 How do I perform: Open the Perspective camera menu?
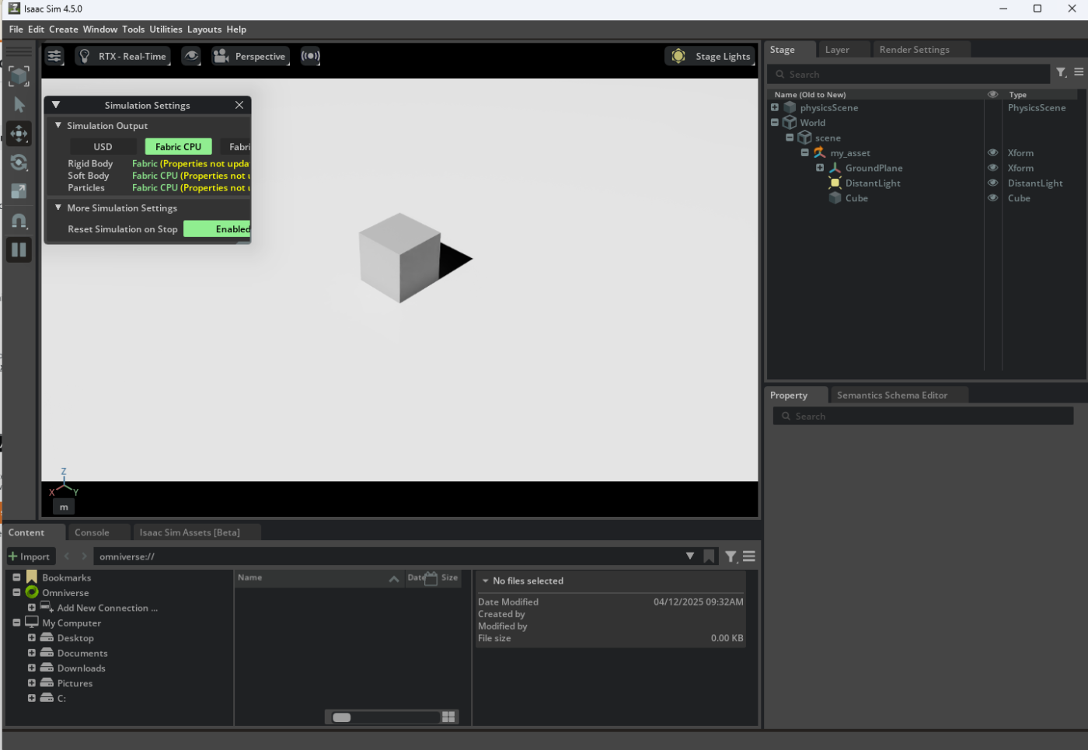(x=250, y=56)
